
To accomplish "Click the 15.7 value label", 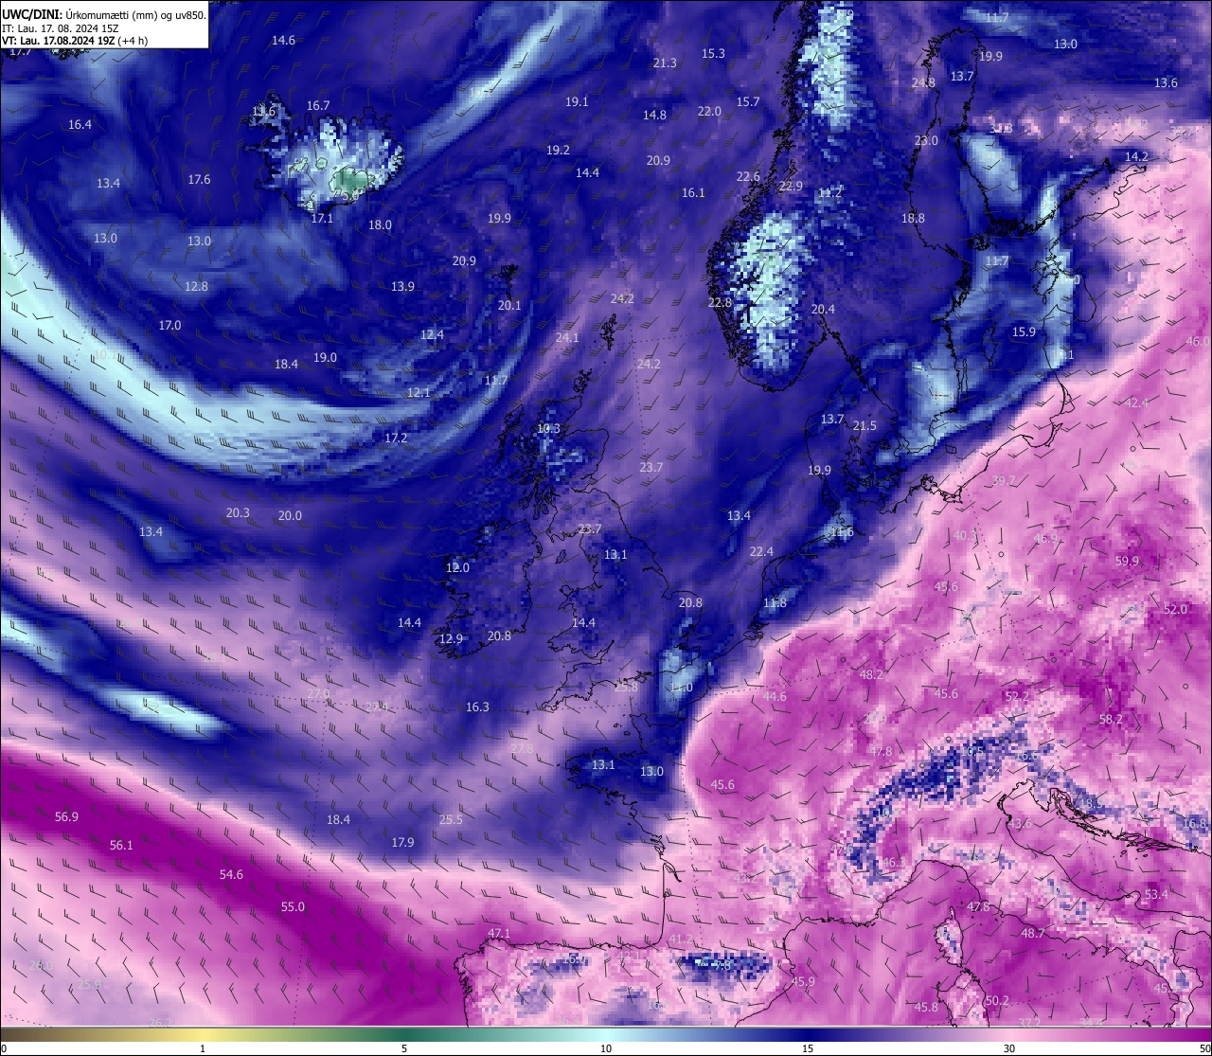I will [x=748, y=102].
